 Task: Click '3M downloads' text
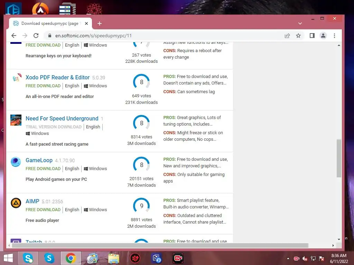(141, 143)
